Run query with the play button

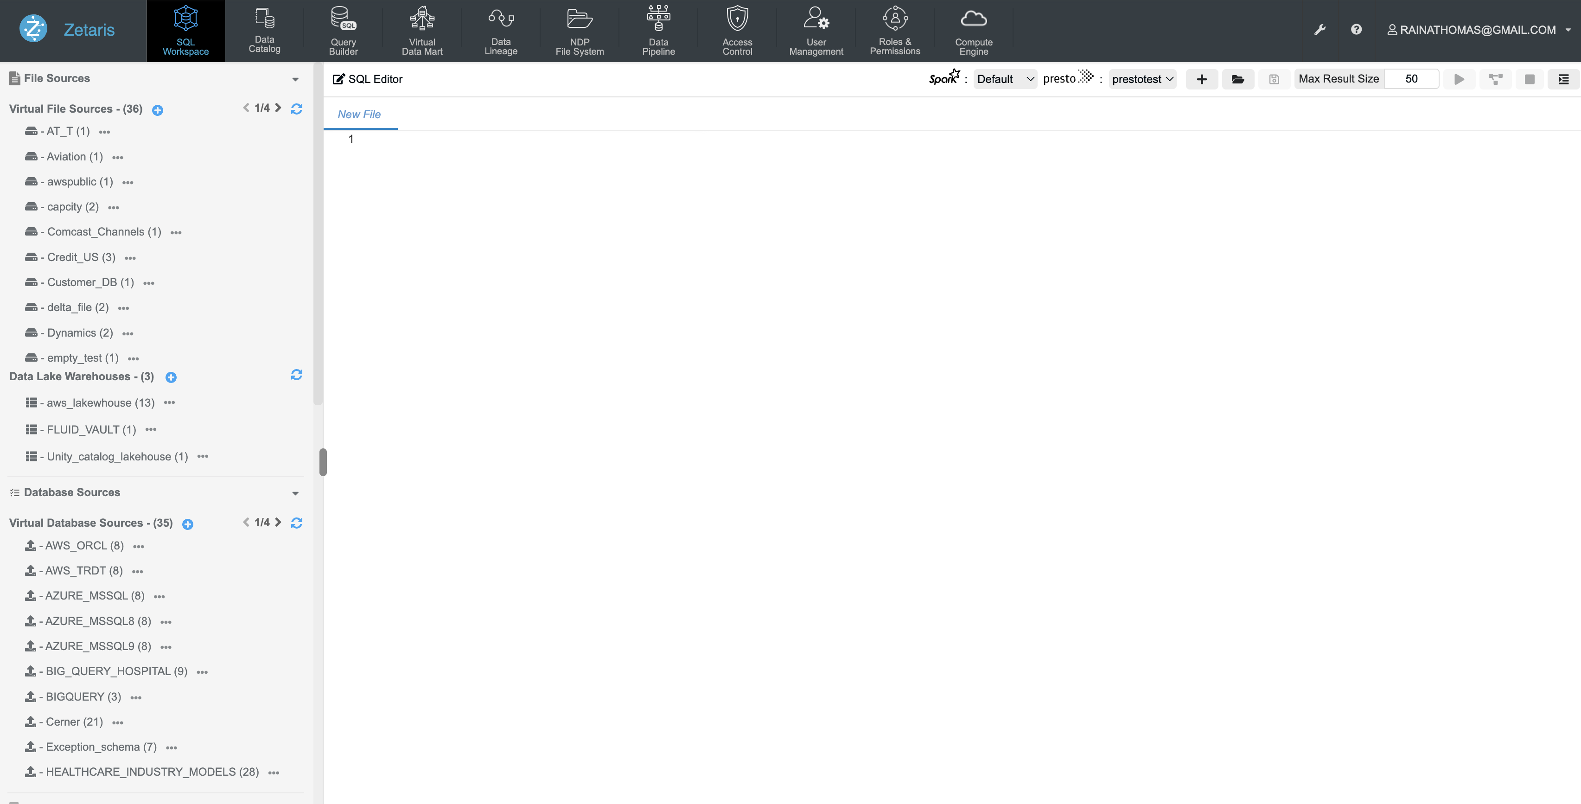pos(1459,79)
